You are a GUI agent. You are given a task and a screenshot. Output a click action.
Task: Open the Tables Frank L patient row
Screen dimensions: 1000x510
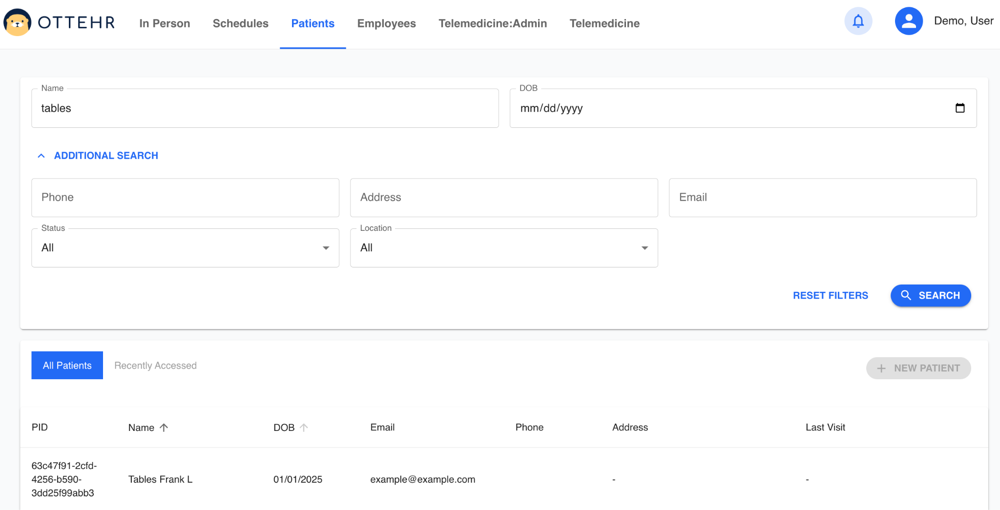[x=160, y=479]
